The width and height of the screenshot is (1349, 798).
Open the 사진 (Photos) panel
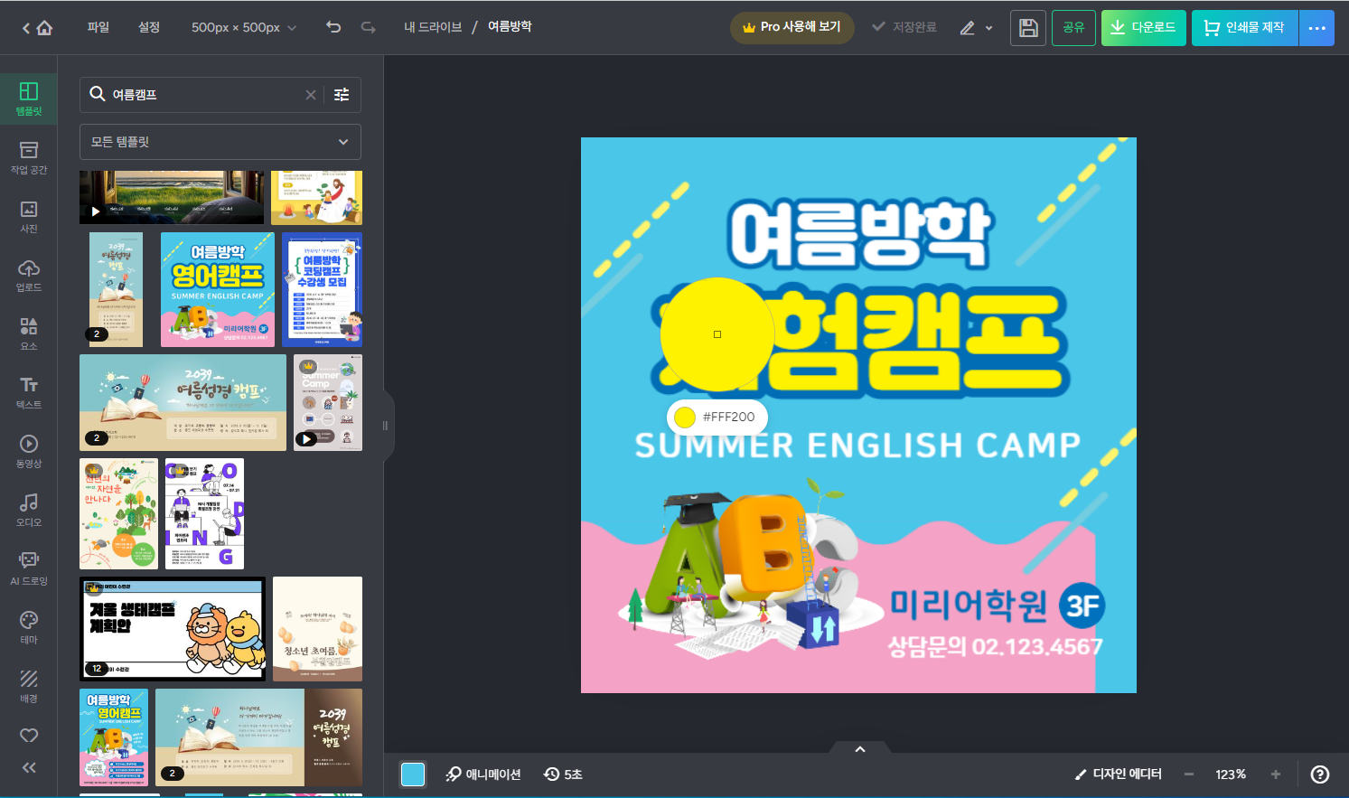(28, 217)
